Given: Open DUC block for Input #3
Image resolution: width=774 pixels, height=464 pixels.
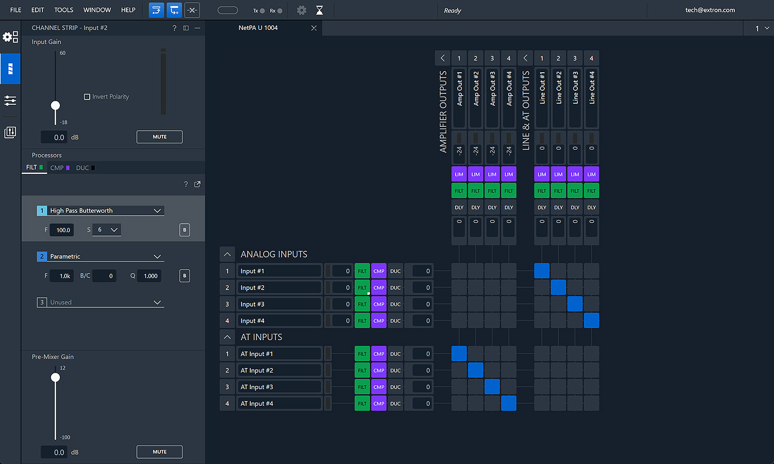Looking at the screenshot, I should [x=395, y=304].
